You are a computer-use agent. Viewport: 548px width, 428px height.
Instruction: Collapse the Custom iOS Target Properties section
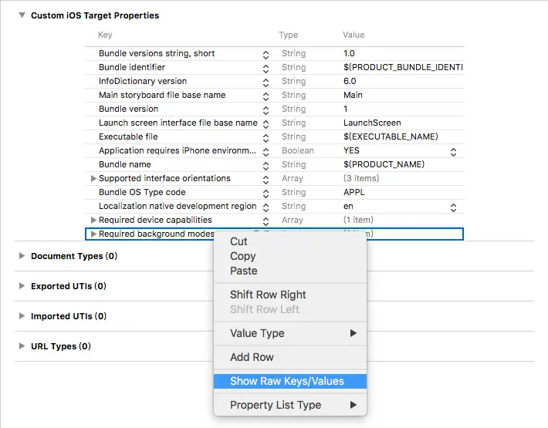click(x=21, y=15)
